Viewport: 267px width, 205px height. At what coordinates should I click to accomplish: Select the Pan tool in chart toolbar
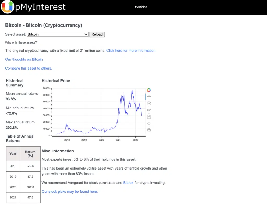point(149,97)
